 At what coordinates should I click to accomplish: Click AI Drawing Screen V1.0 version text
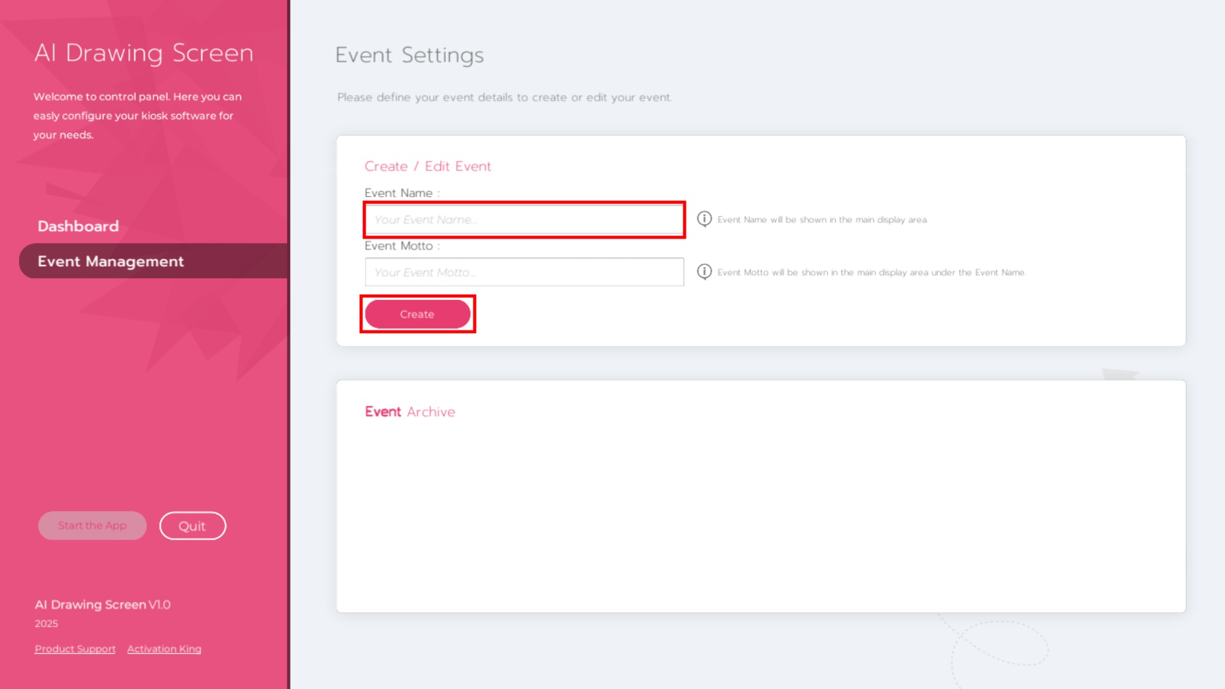point(102,604)
